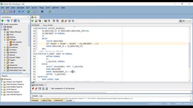The image size is (193, 108).
Task: Click the Redo arrow icon
Action: [23, 11]
